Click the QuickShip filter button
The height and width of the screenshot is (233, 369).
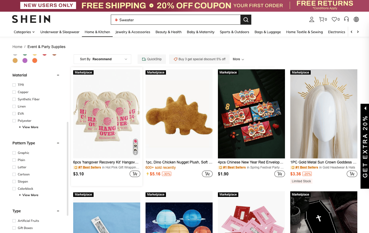tap(152, 59)
